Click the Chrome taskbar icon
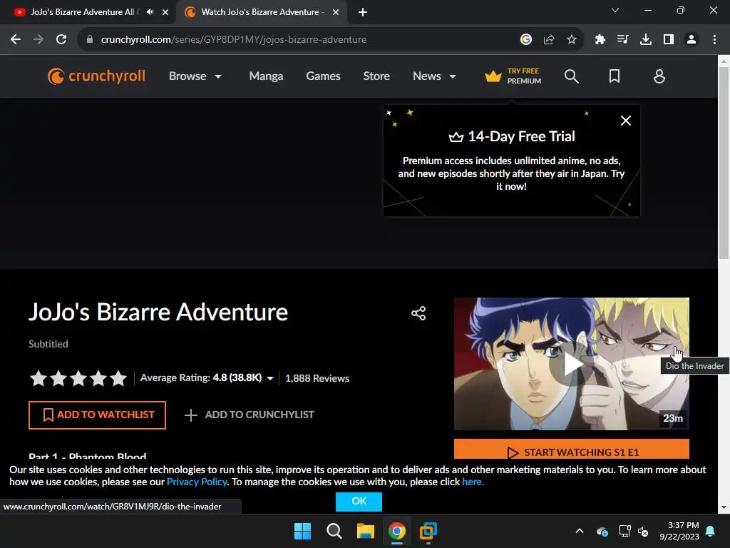Viewport: 730px width, 548px height. [396, 531]
